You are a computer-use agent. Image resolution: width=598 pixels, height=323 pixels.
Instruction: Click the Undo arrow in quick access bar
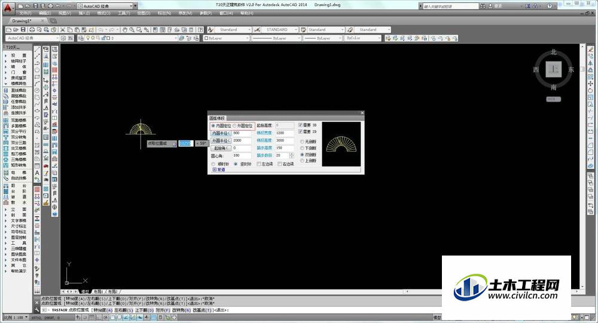[x=57, y=6]
